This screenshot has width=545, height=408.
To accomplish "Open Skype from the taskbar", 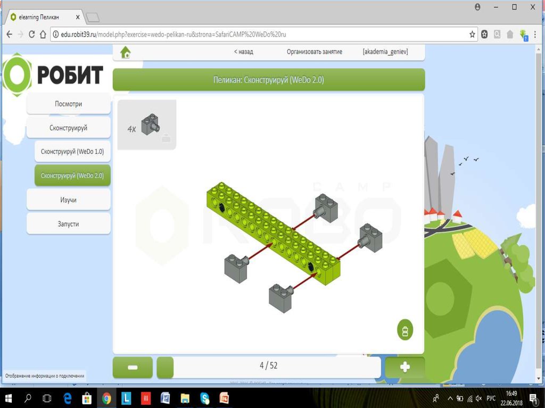I will [x=205, y=398].
